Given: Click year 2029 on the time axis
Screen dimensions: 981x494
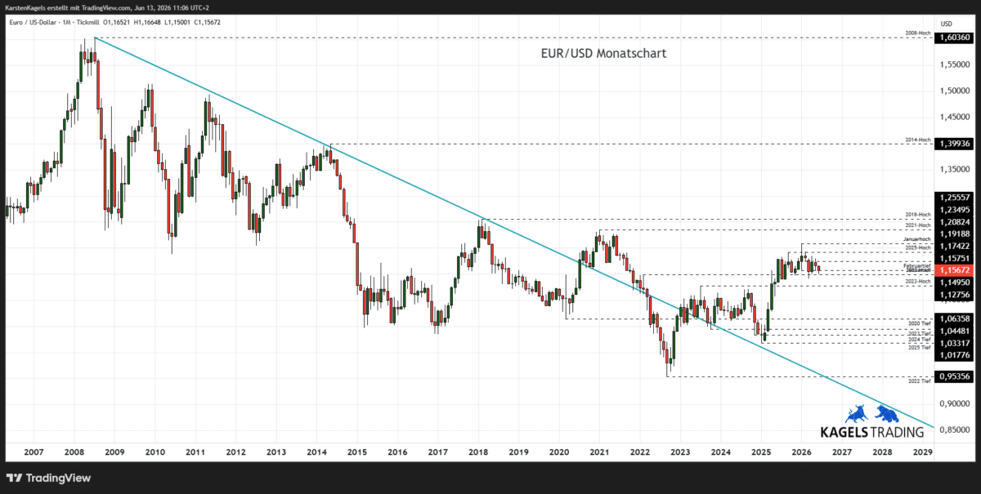Looking at the screenshot, I should (922, 452).
